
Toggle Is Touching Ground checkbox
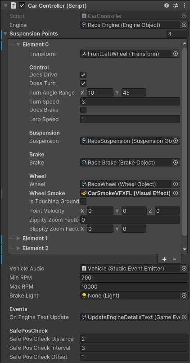click(83, 202)
